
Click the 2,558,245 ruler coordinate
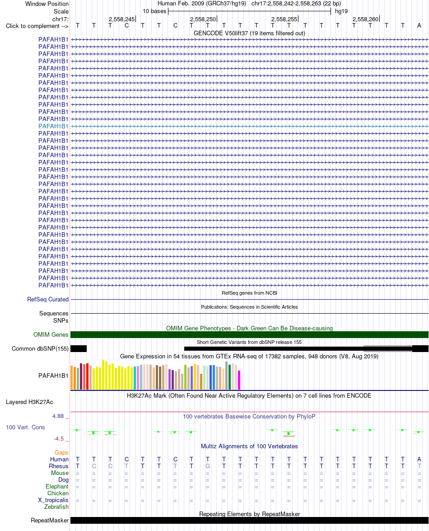coord(121,19)
